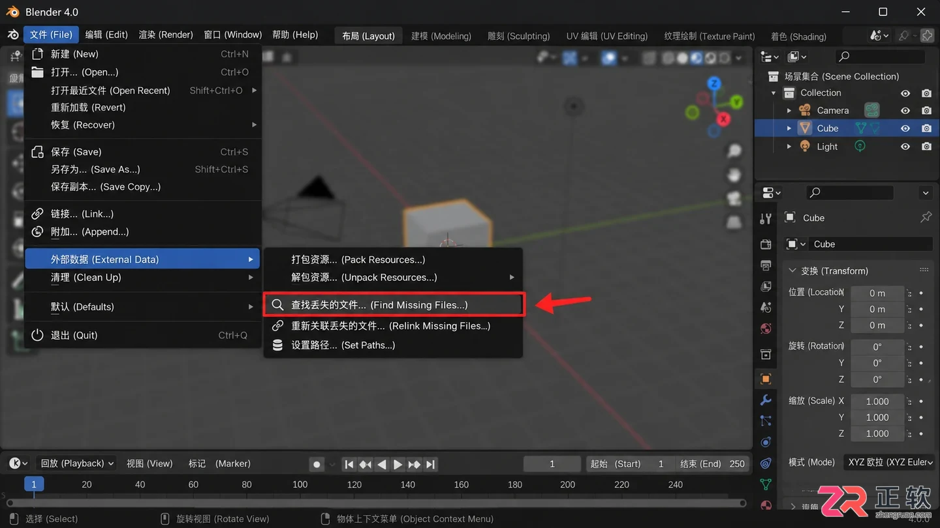Open the Rotation Mode XYZ Euler dropdown
Screen dimensions: 940x528
point(889,462)
